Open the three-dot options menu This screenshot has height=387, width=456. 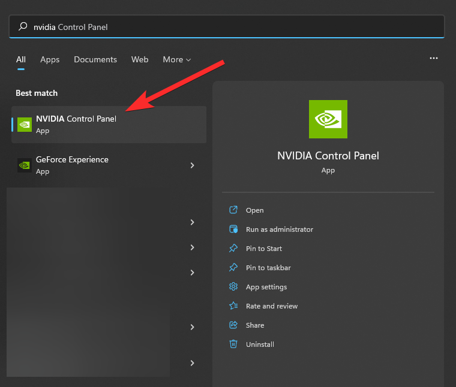(434, 59)
